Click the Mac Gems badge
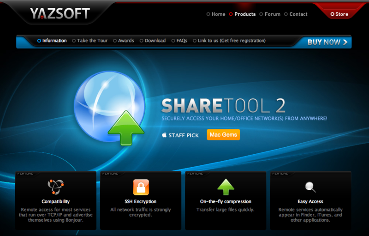Screen dimensions: 369x236 click(223, 134)
